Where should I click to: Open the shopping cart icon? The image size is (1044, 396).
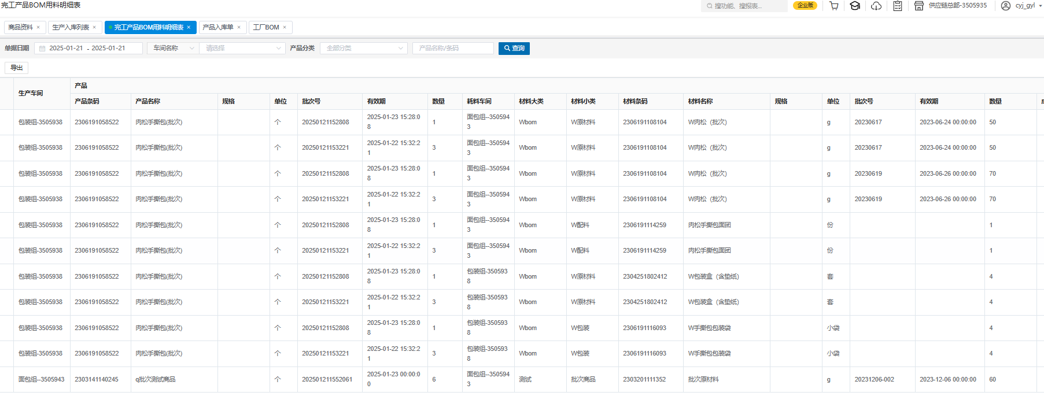[833, 6]
